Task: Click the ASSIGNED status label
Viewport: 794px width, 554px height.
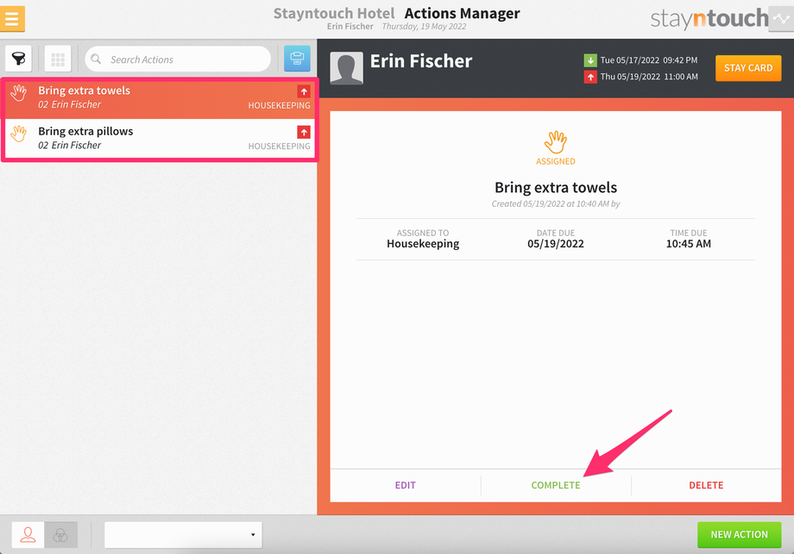Action: (x=556, y=162)
